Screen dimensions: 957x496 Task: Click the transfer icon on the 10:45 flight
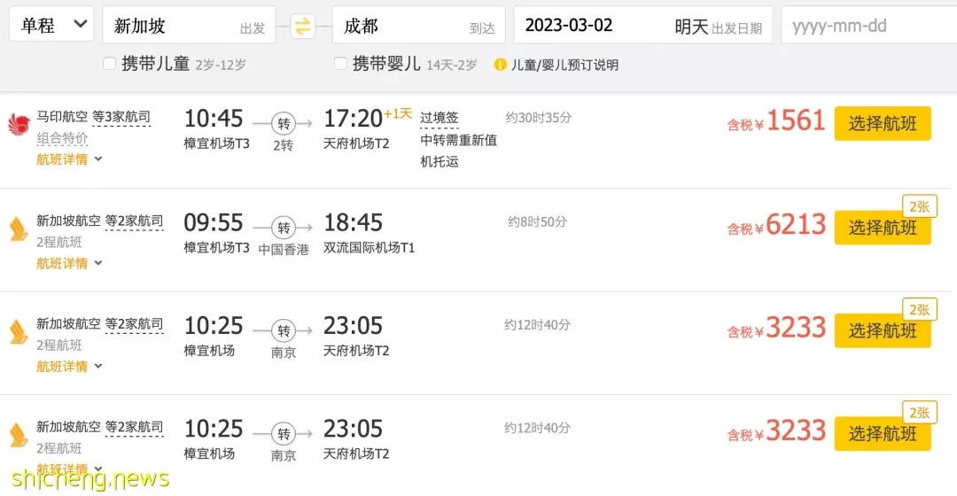tap(284, 124)
